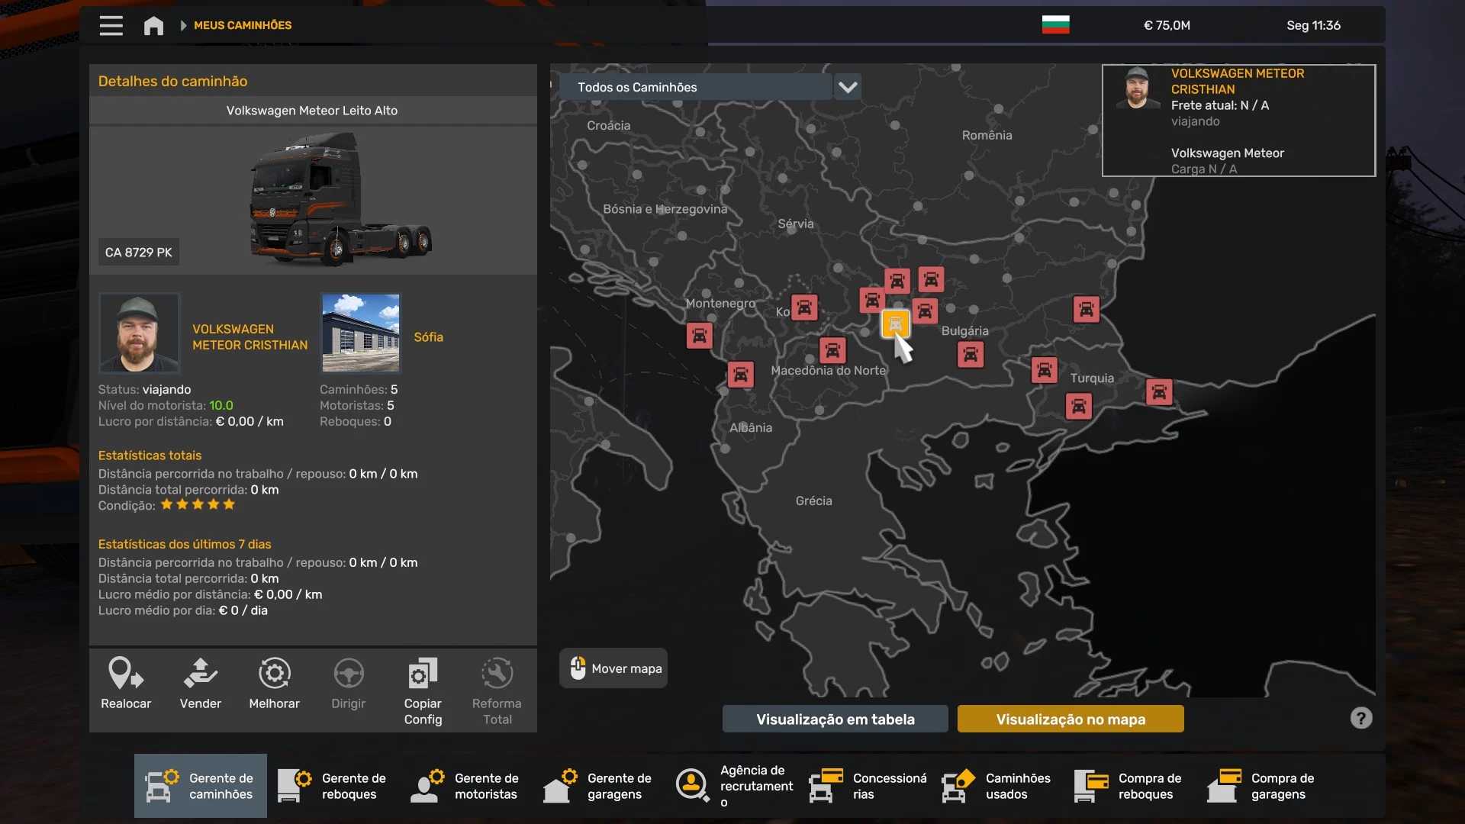
Task: Expand the Todos os Caminhões dropdown arrow
Action: (x=848, y=87)
